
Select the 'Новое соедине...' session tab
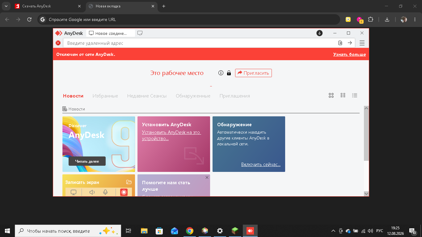tap(111, 33)
